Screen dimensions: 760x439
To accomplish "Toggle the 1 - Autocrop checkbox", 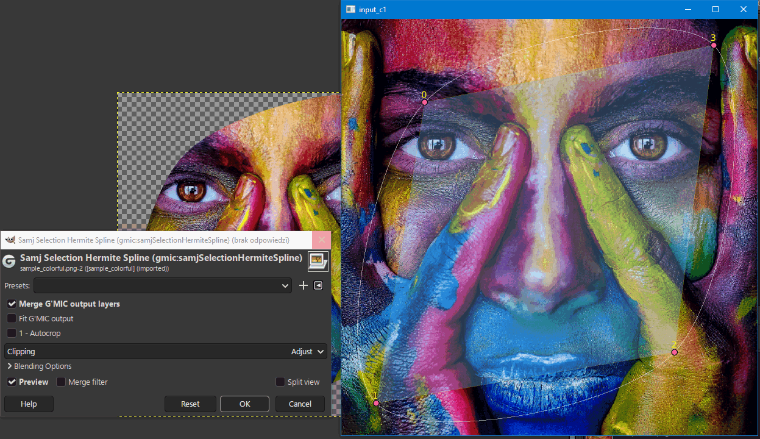I will coord(12,333).
